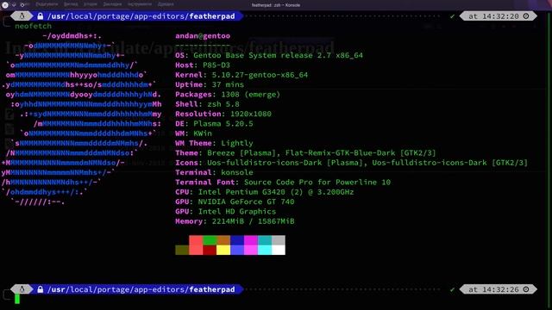Click the 'Host: P85-D3' line

(x=203, y=65)
